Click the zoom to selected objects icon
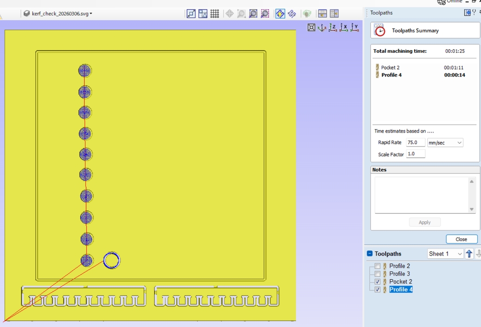Viewport: 481px width, 327px height. coord(265,13)
